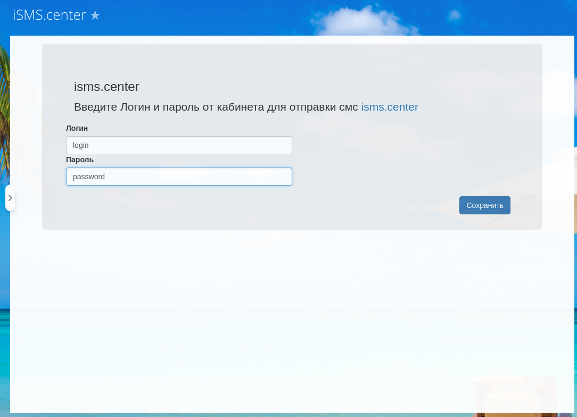The image size is (577, 417).
Task: Click the iSMS.center header title
Action: [50, 15]
